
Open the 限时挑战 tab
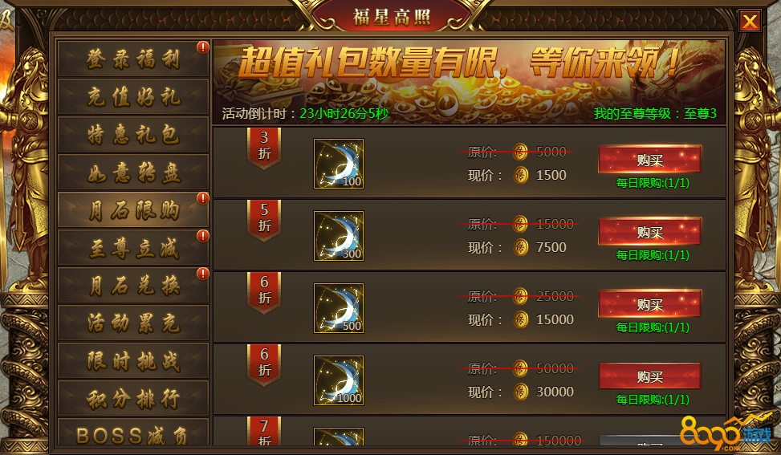[x=133, y=360]
